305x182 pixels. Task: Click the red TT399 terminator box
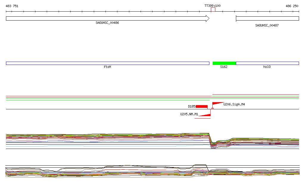(x=213, y=10)
